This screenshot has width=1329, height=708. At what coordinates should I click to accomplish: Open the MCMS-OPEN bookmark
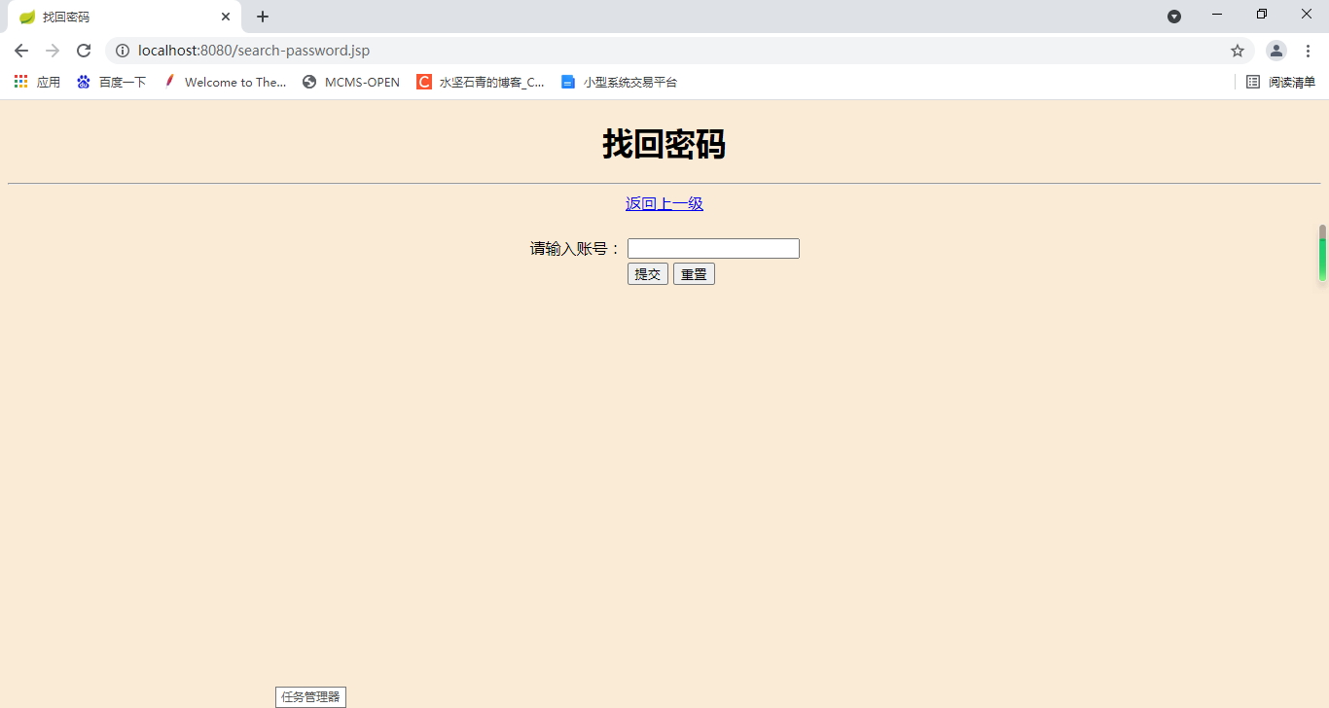350,82
